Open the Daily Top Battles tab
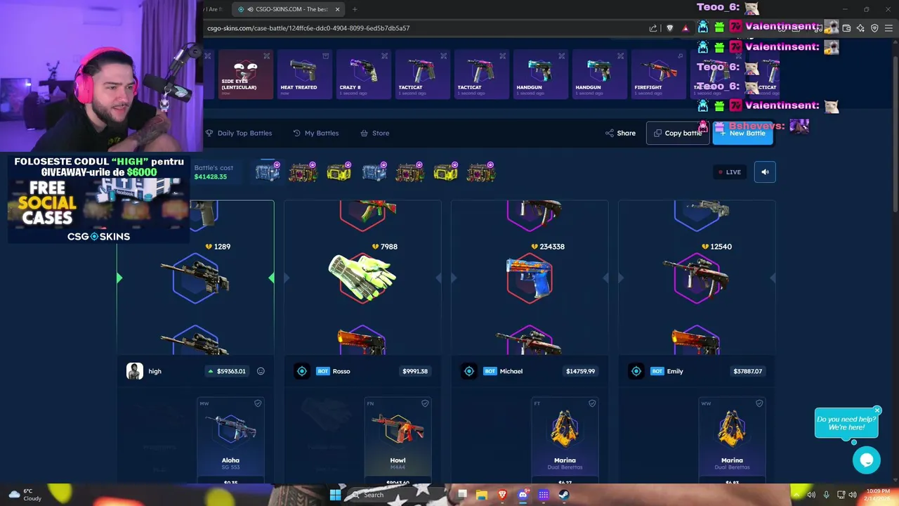This screenshot has width=899, height=506. click(238, 133)
